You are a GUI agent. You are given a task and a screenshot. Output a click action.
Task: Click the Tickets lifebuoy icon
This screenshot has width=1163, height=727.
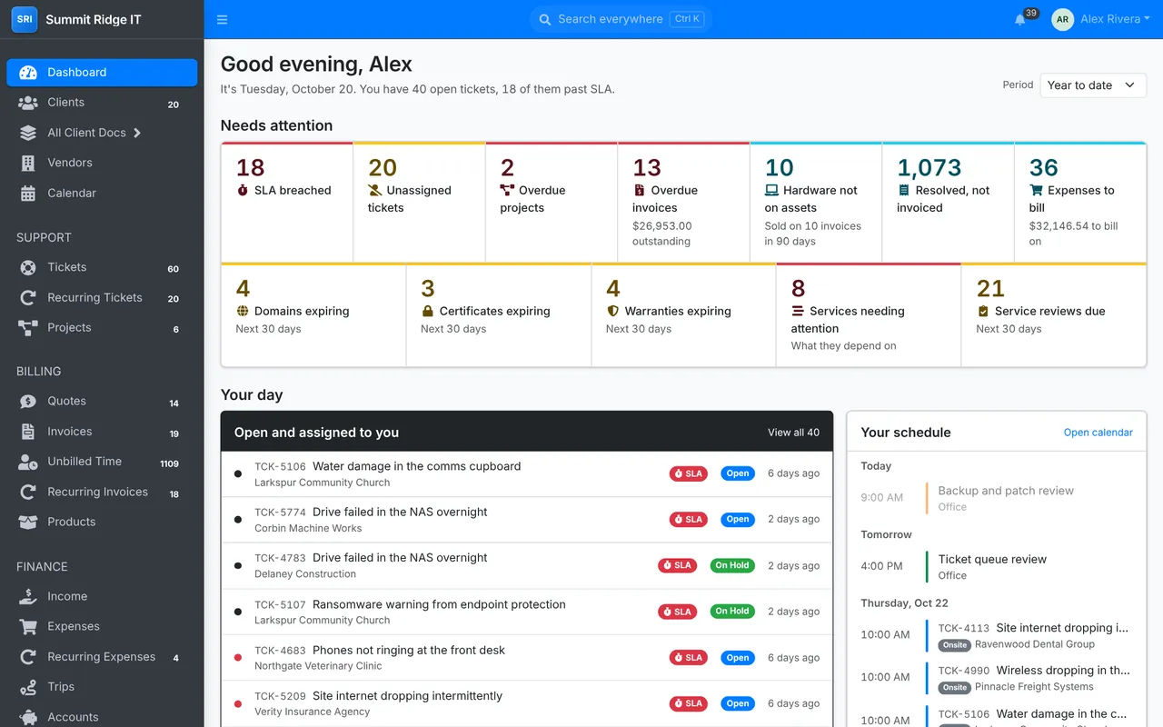tap(28, 267)
